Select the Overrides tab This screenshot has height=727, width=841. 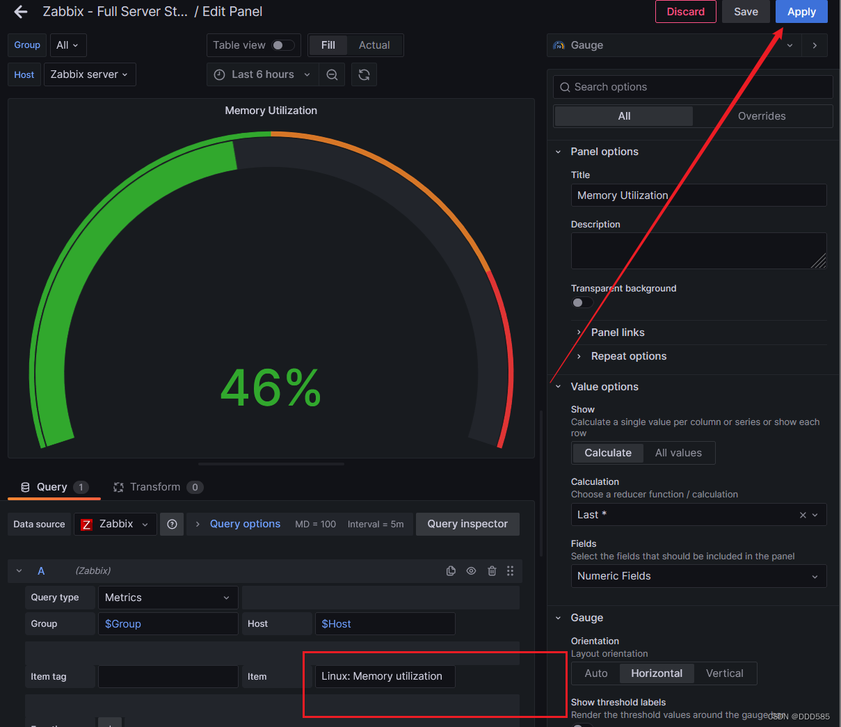pyautogui.click(x=762, y=116)
